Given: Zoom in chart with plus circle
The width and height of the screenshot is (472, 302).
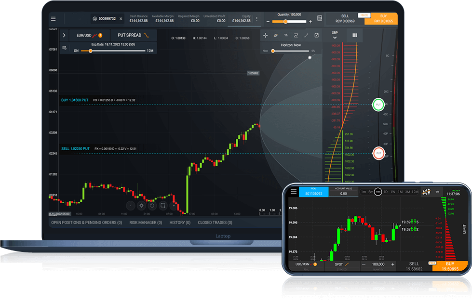Looking at the screenshot, I should (x=174, y=206).
